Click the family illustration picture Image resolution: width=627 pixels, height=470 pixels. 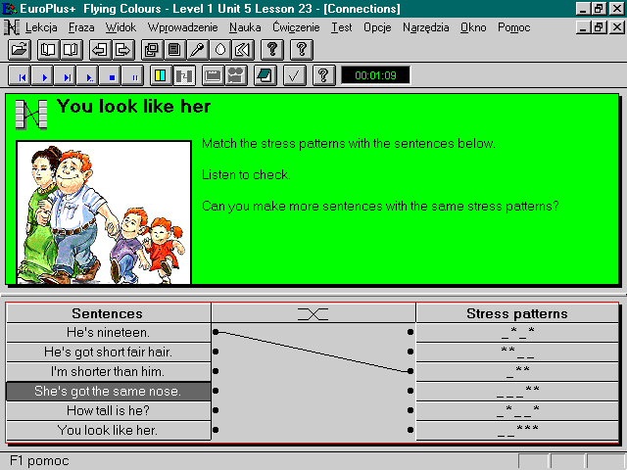click(104, 212)
